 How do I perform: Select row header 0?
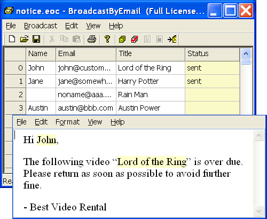[x=15, y=68]
